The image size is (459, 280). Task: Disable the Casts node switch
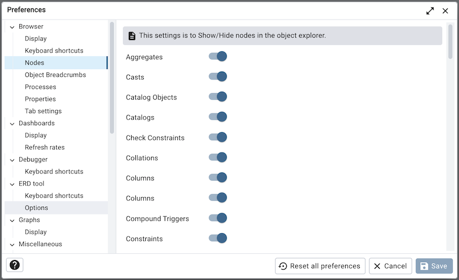(x=218, y=77)
